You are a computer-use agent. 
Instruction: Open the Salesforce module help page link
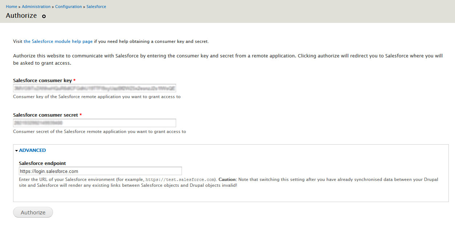pyautogui.click(x=58, y=41)
